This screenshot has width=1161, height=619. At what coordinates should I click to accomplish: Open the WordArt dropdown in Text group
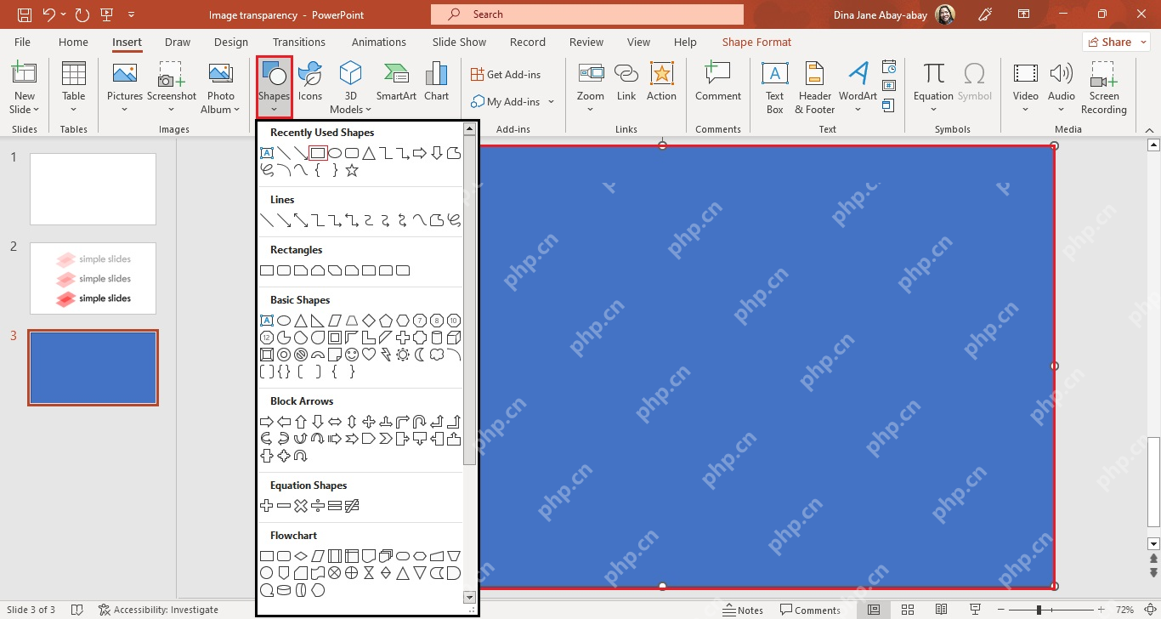(x=858, y=110)
